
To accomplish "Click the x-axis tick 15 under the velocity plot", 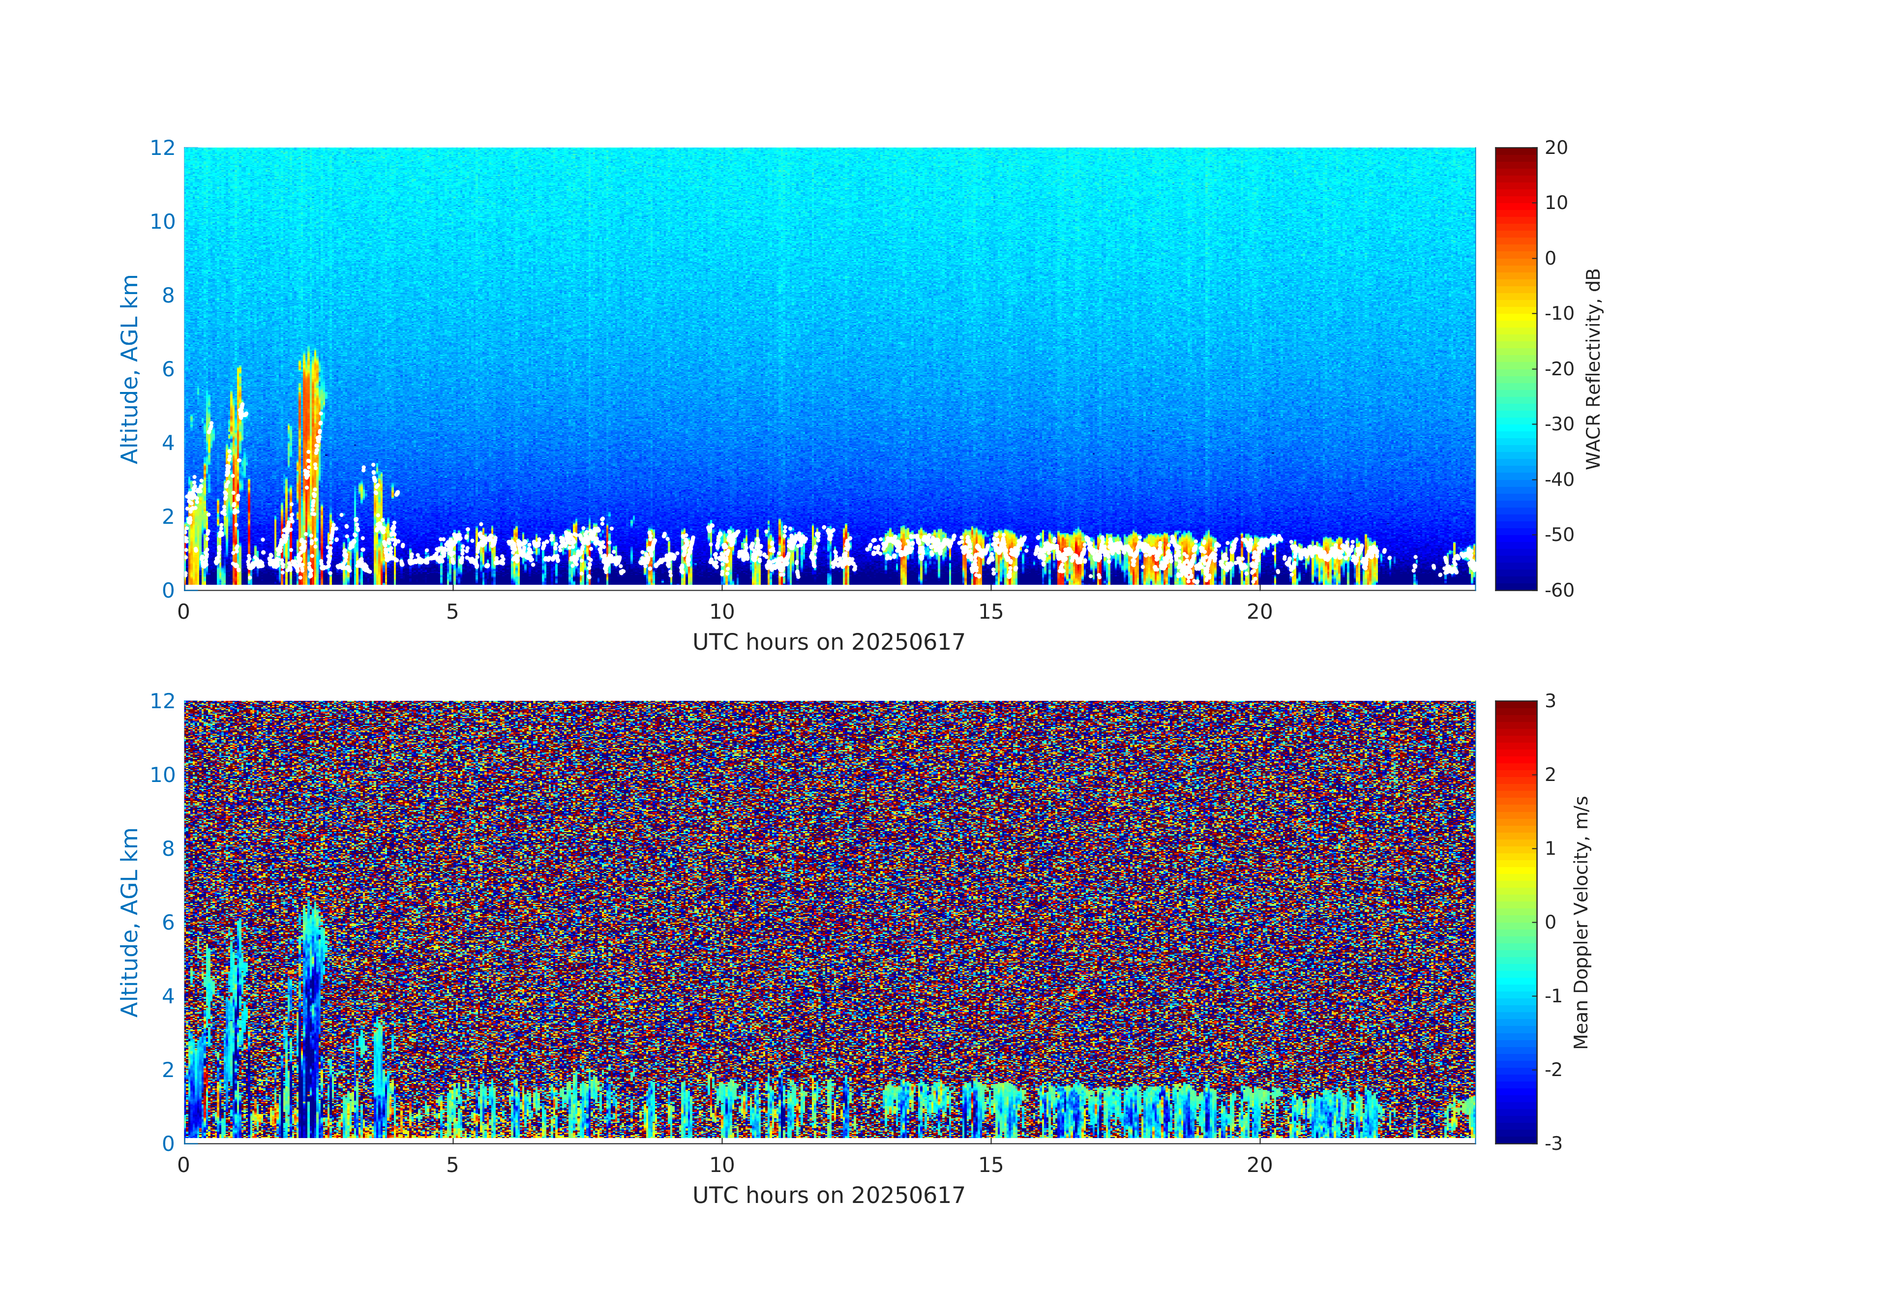I will 991,1165.
